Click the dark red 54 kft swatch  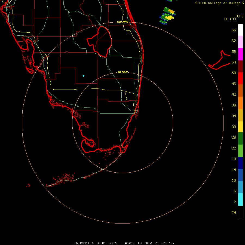click(240, 66)
